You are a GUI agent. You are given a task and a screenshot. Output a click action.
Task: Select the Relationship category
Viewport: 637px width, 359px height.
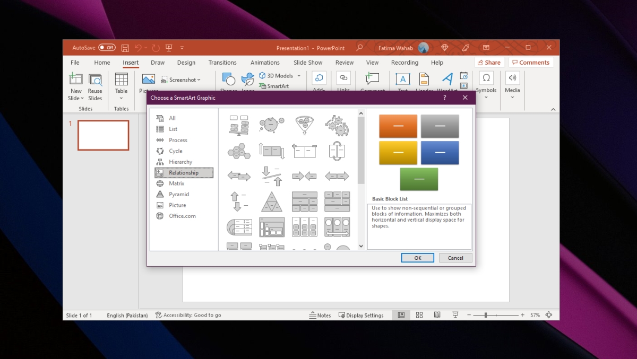(184, 173)
